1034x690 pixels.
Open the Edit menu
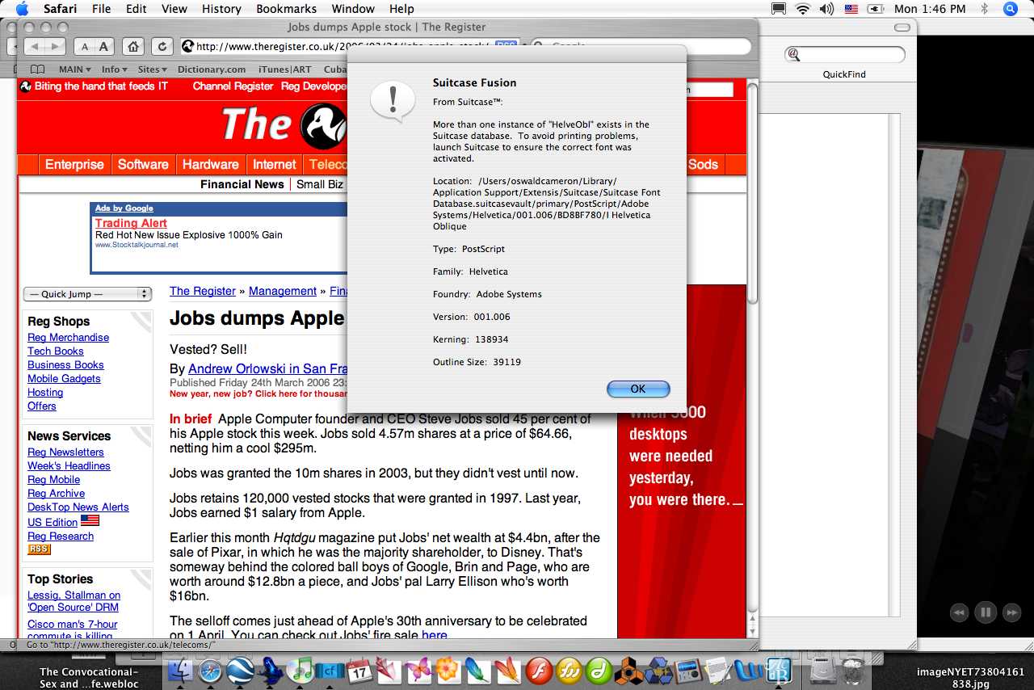[137, 9]
